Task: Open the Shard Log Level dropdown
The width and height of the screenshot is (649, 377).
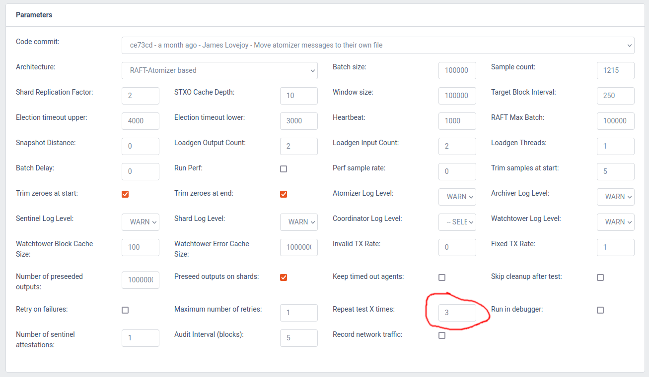Action: pyautogui.click(x=299, y=222)
